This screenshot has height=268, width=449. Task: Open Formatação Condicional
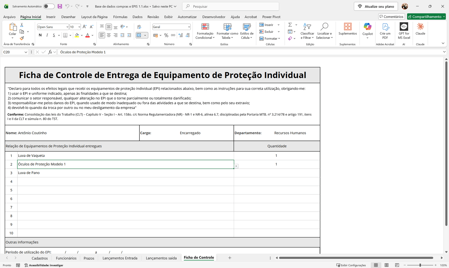point(205,31)
